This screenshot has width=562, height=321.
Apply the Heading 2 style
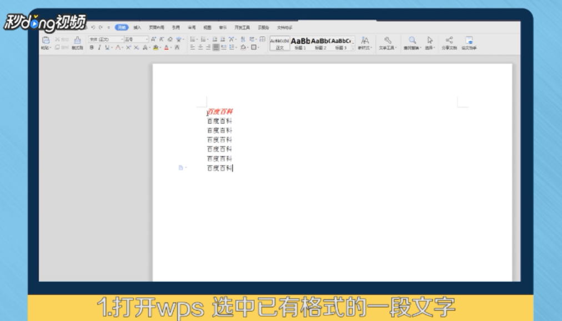[320, 43]
